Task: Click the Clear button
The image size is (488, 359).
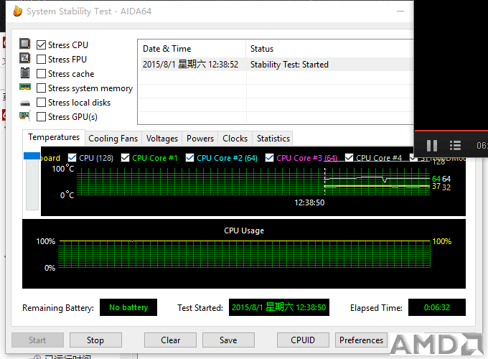Action: click(x=170, y=340)
